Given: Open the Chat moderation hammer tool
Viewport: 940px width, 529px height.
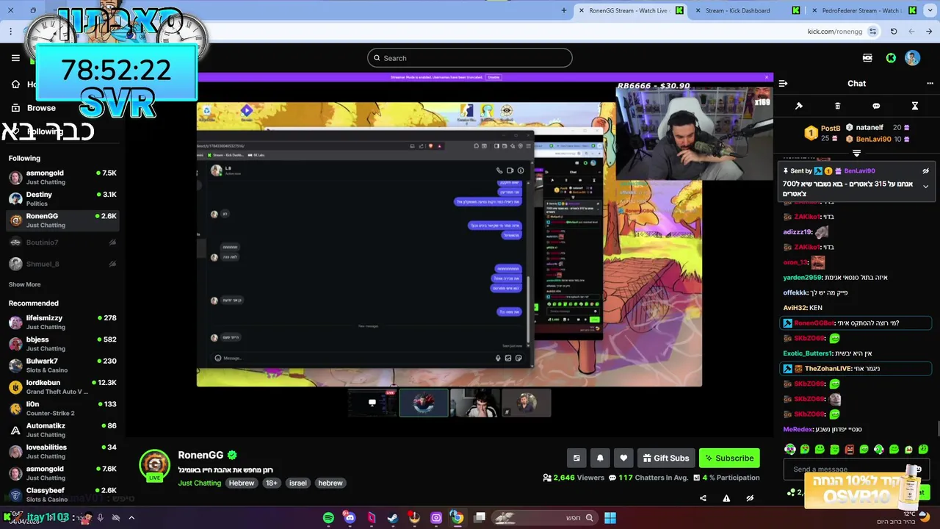Looking at the screenshot, I should coord(799,106).
